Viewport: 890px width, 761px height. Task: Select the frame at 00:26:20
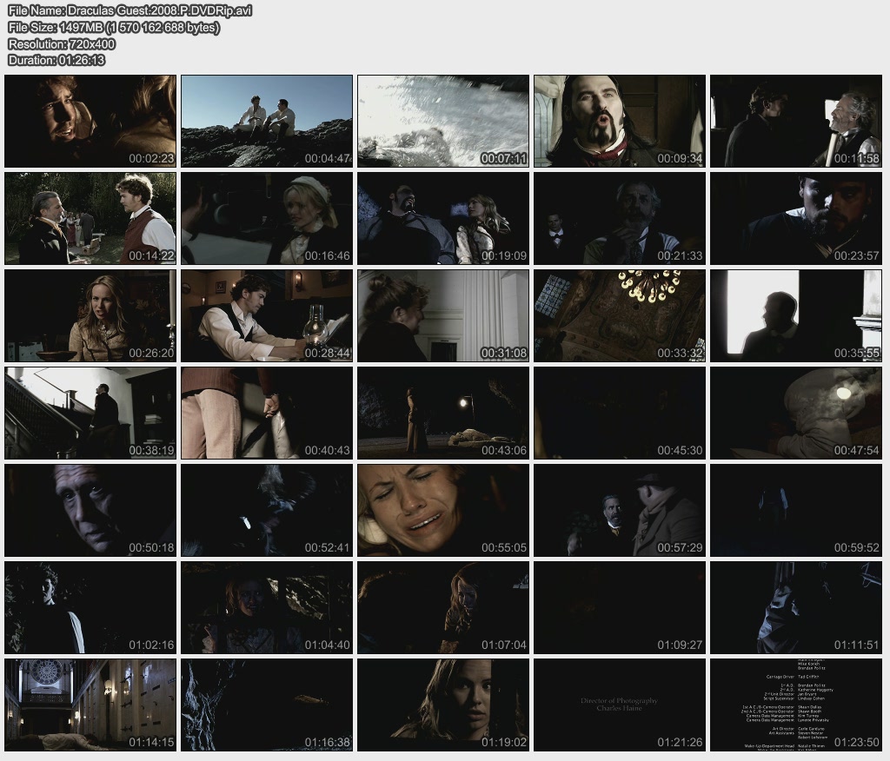(90, 315)
